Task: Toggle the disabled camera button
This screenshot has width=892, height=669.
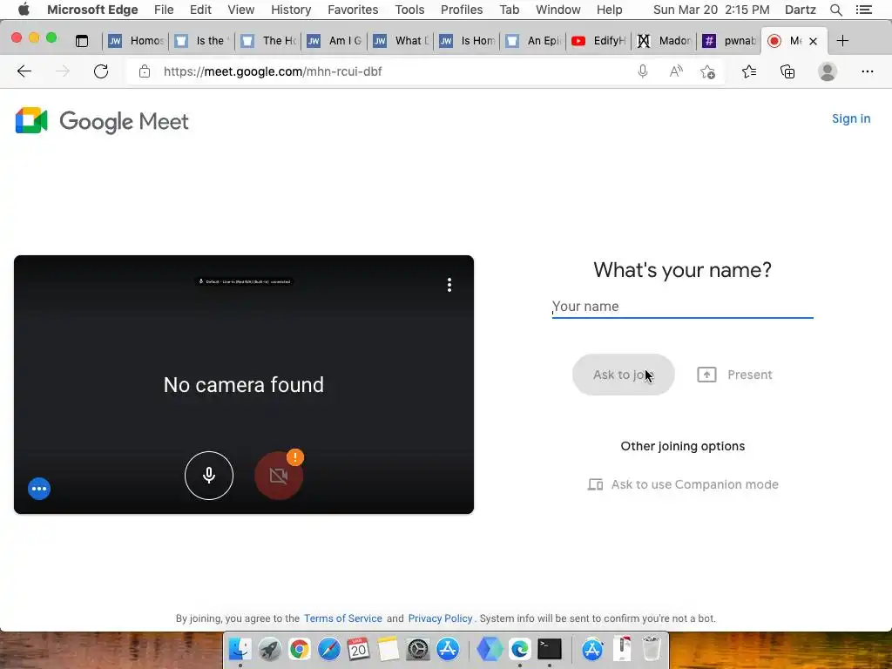Action: tap(279, 476)
